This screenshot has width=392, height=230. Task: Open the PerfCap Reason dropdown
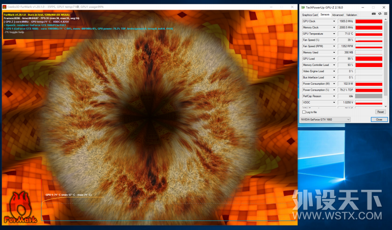tap(334, 96)
